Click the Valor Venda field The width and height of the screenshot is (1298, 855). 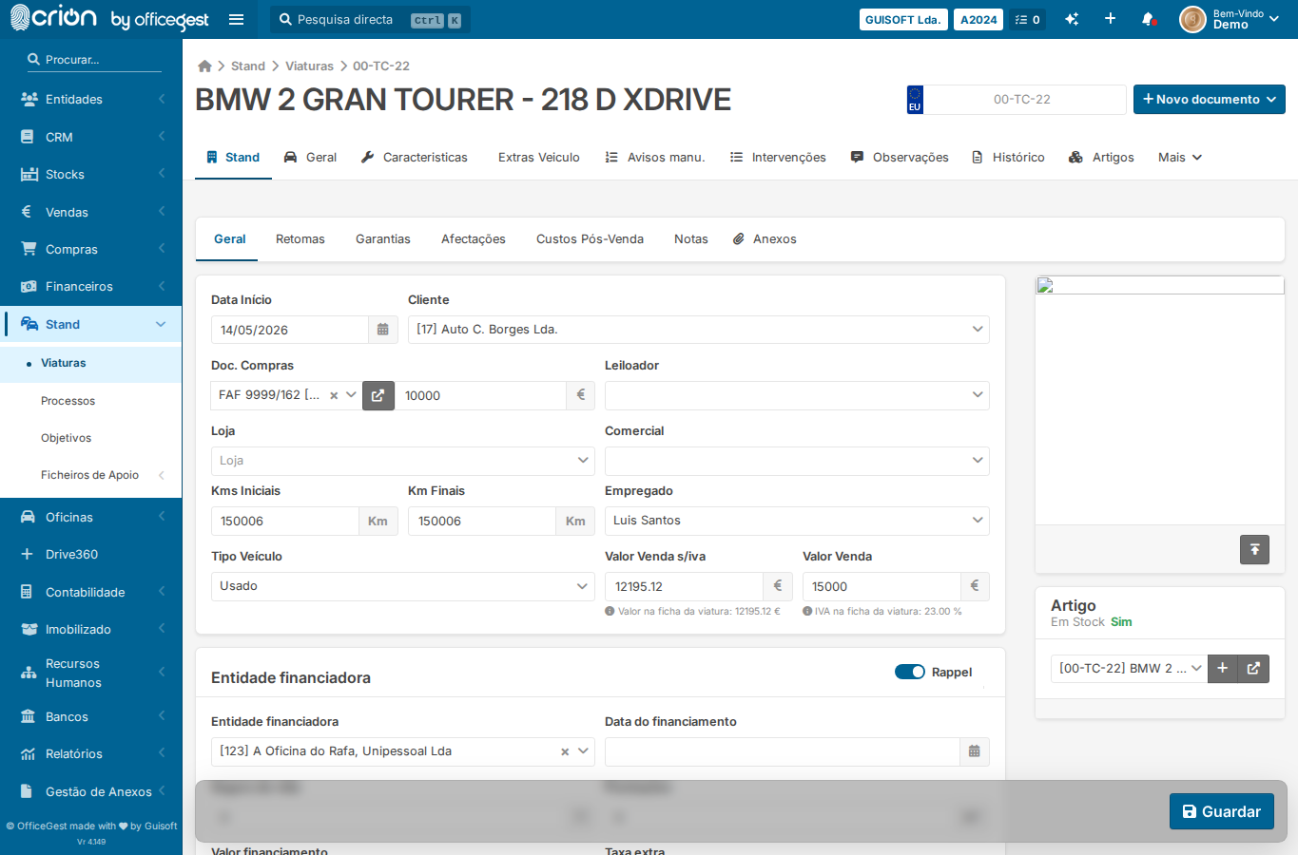click(881, 586)
